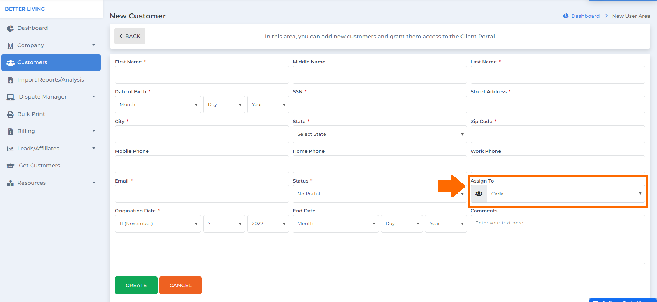The image size is (657, 302).
Task: Open the Date of Birth Month dropdown
Action: 158,105
